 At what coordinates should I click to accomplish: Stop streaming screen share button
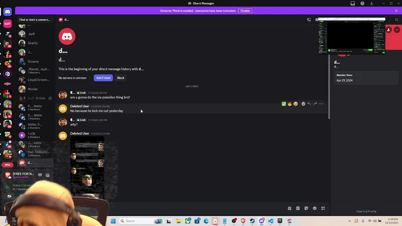coord(40,175)
